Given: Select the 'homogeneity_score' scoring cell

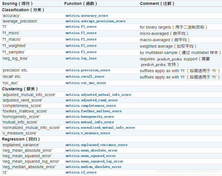Looking at the screenshot, I should [21, 117].
